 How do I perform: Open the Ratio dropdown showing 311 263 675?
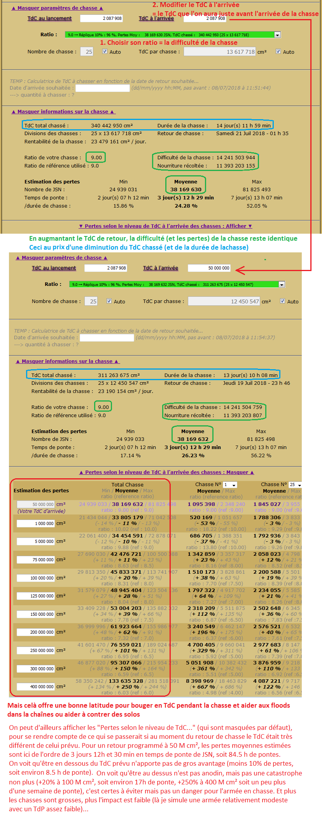[x=177, y=284]
